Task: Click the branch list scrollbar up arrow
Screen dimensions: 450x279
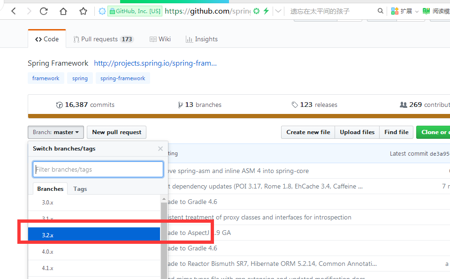Action: point(164,199)
